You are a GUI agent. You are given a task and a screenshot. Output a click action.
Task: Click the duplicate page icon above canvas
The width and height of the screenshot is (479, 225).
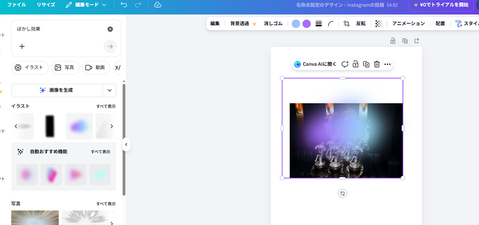405,41
